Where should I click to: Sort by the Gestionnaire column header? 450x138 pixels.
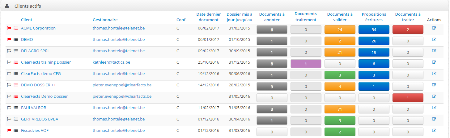(105, 20)
